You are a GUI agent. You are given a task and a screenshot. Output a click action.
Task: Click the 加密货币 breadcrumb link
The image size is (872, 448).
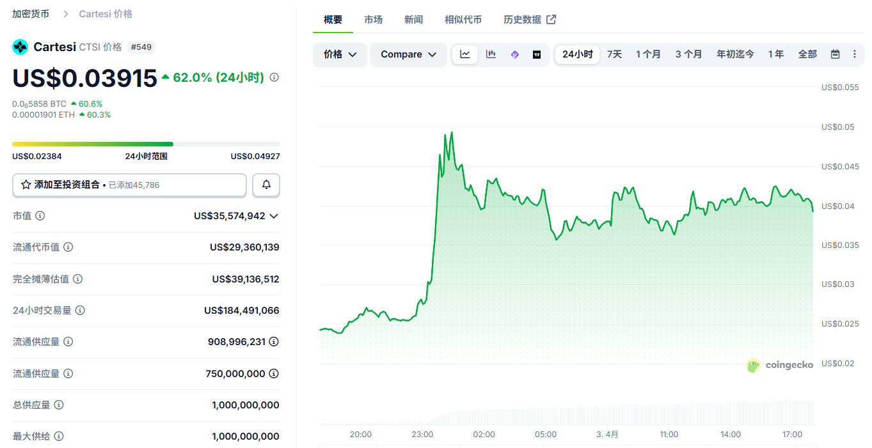pyautogui.click(x=30, y=13)
